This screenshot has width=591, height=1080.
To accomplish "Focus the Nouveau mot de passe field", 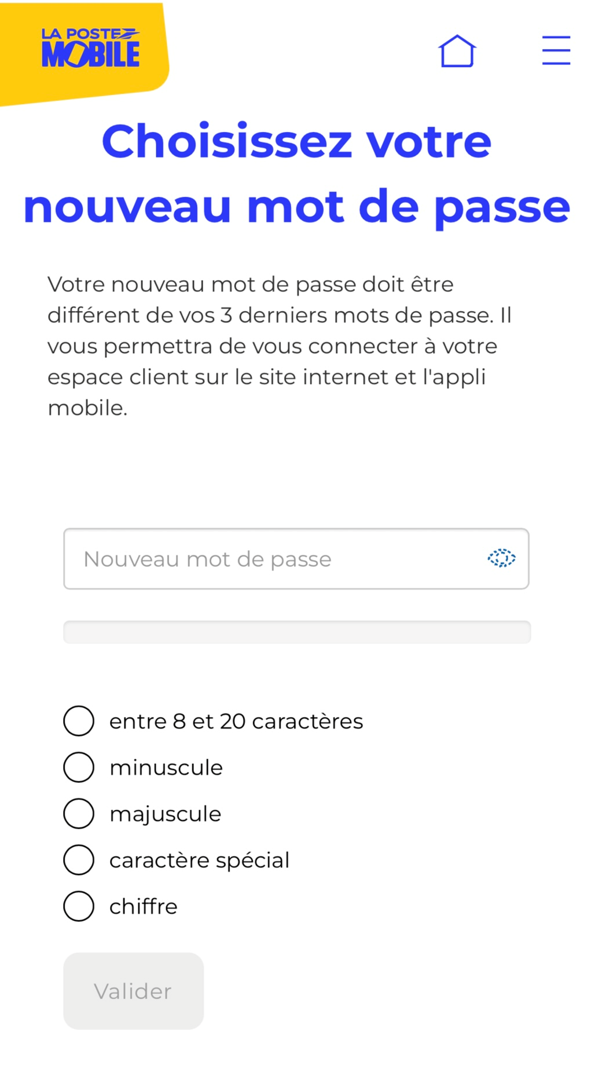I will pyautogui.click(x=272, y=559).
